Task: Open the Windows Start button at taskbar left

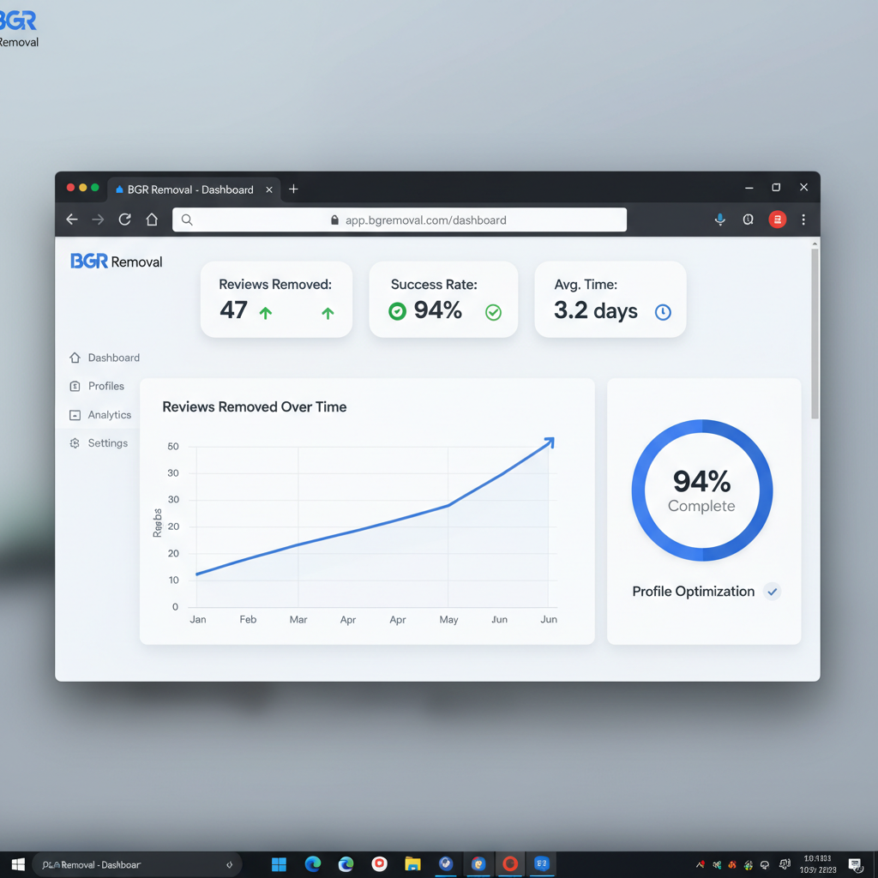Action: click(x=18, y=864)
